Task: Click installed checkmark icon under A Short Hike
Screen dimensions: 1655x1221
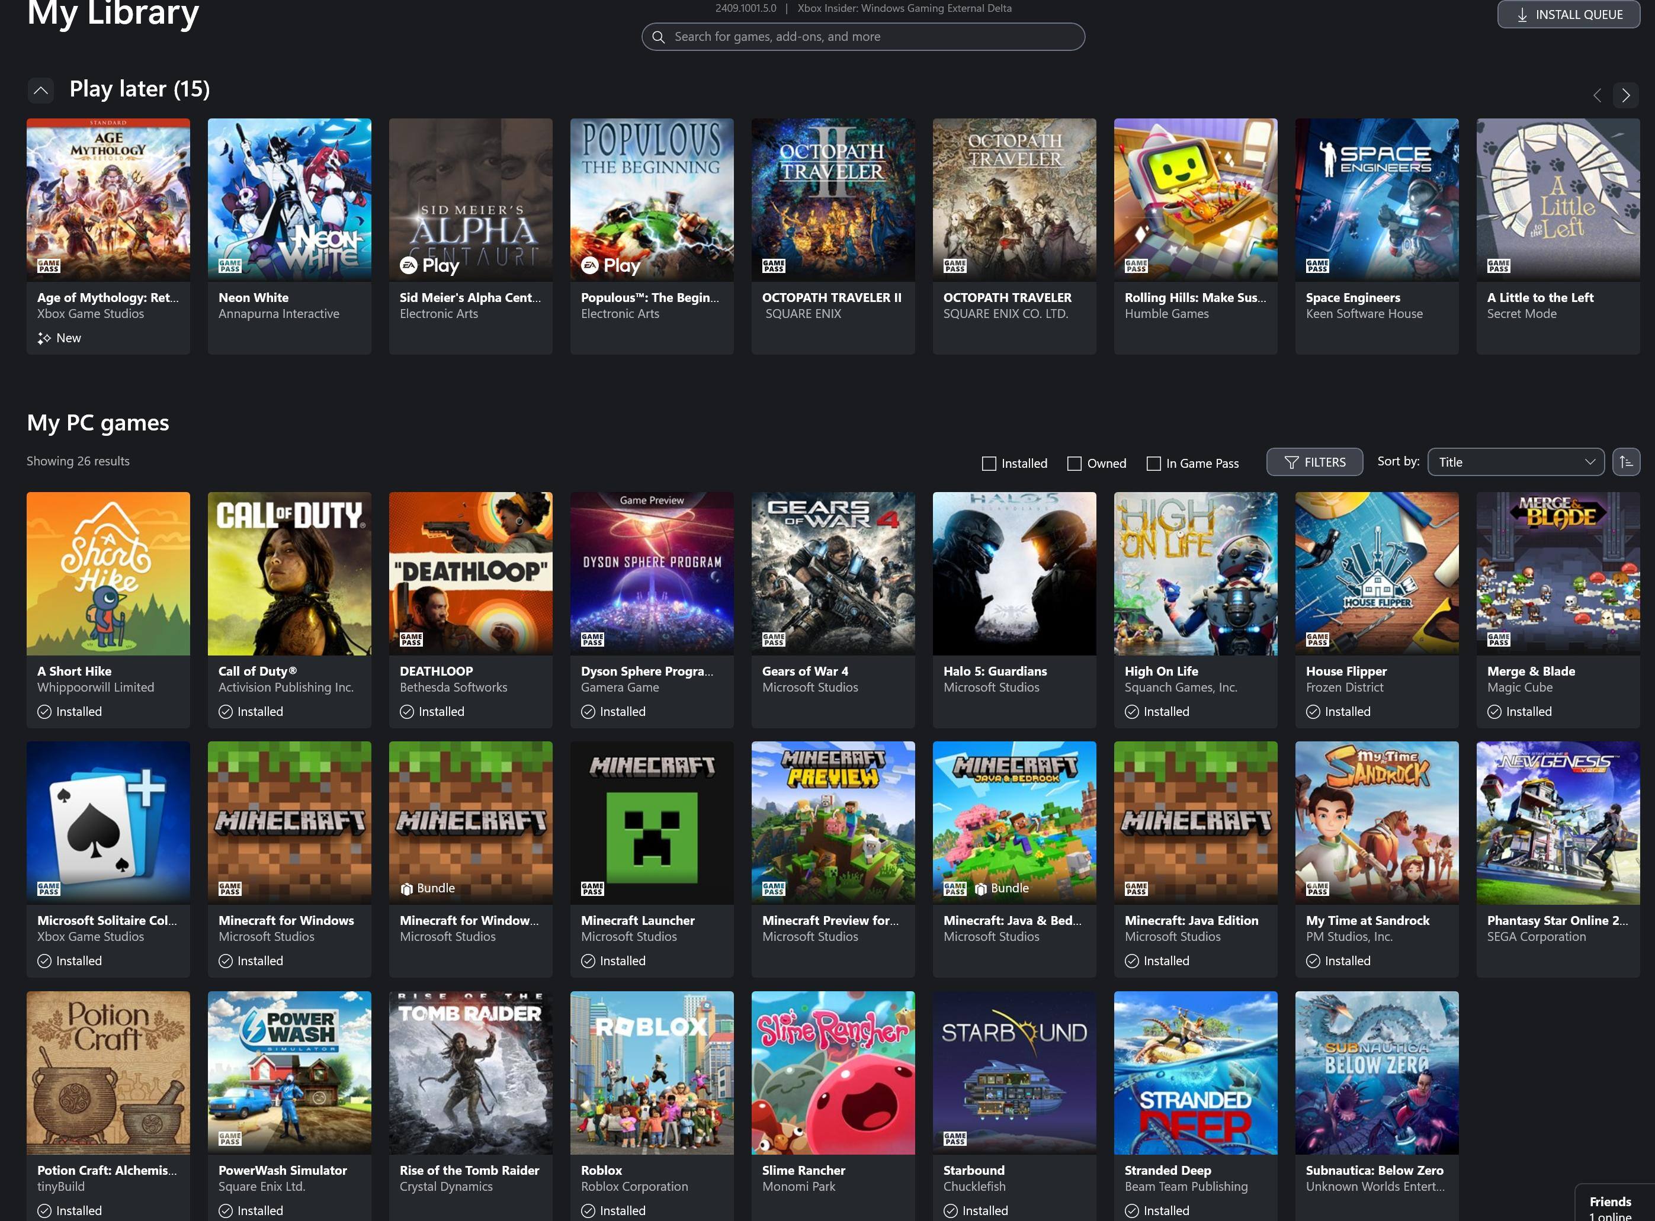Action: pyautogui.click(x=44, y=712)
